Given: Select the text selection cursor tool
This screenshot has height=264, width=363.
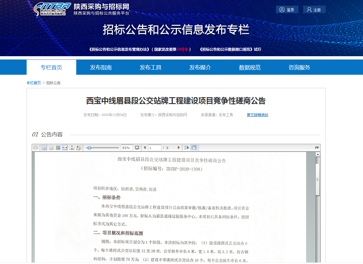Looking at the screenshot, I should tap(186, 148).
